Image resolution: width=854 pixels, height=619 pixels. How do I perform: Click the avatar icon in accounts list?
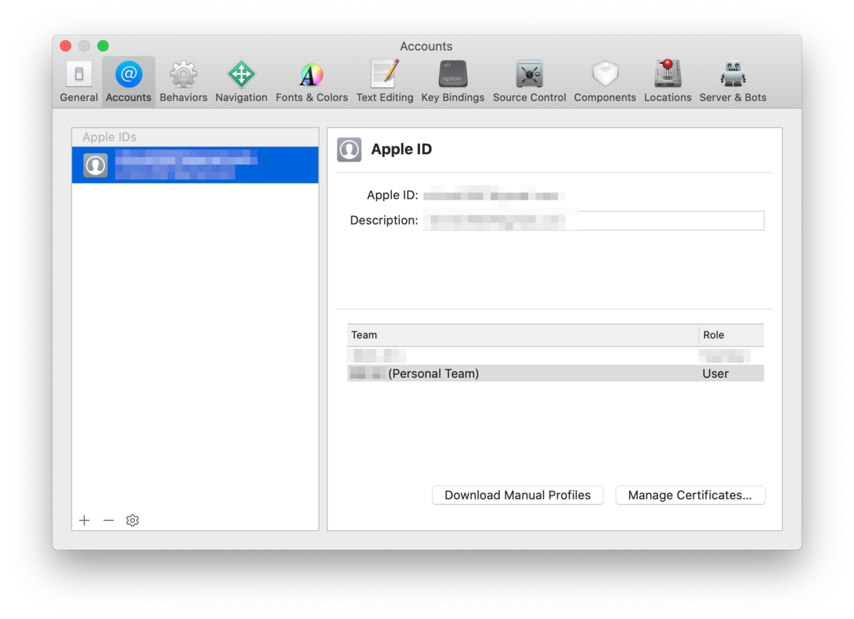click(95, 165)
